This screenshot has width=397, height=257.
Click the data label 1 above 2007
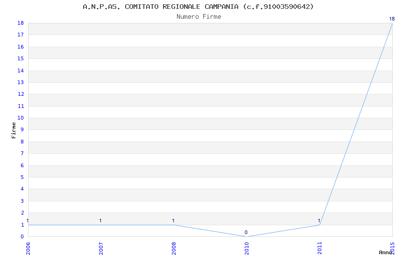[100, 221]
